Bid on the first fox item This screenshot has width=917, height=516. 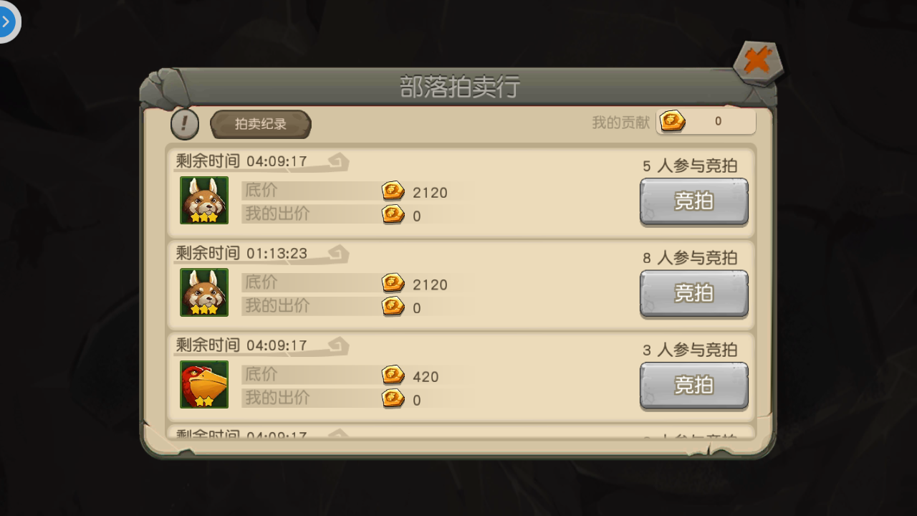point(694,202)
